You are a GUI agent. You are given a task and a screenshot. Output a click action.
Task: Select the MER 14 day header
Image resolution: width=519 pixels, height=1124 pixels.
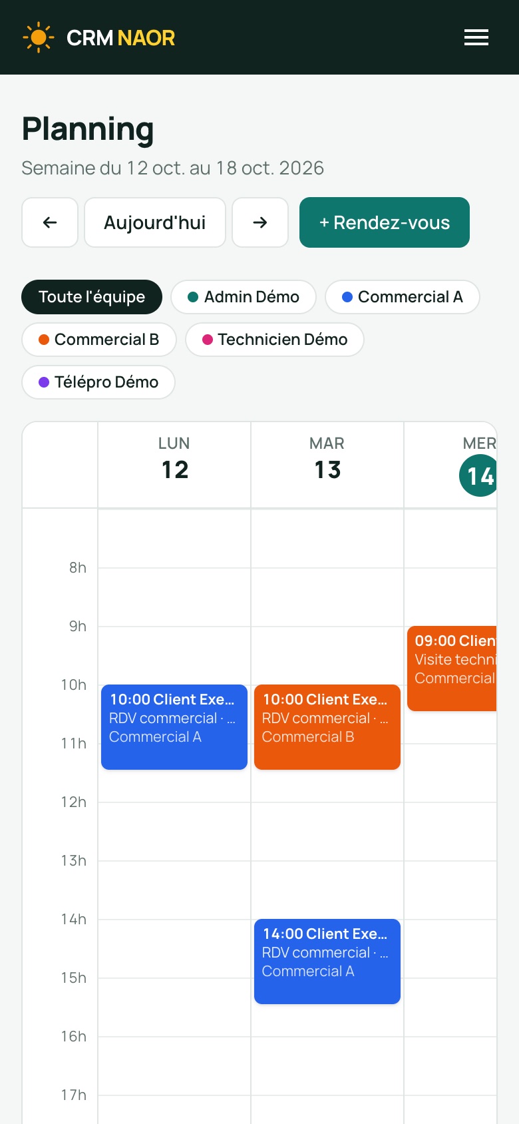tap(450, 465)
